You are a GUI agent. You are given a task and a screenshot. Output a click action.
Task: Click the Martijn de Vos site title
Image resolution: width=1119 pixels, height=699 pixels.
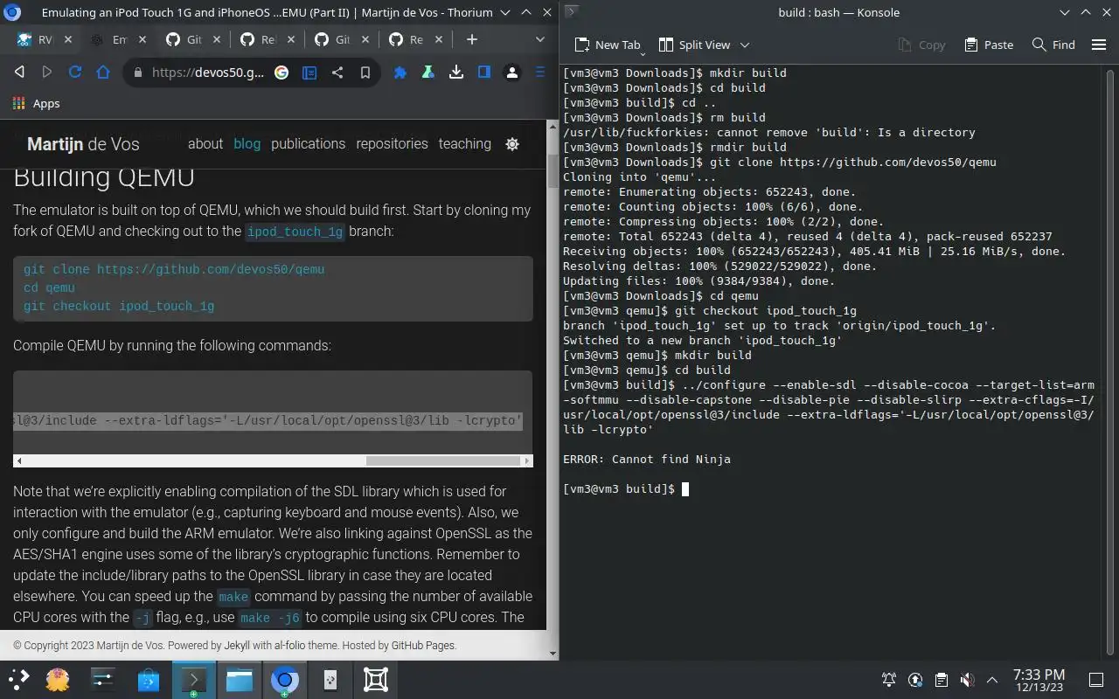(83, 144)
